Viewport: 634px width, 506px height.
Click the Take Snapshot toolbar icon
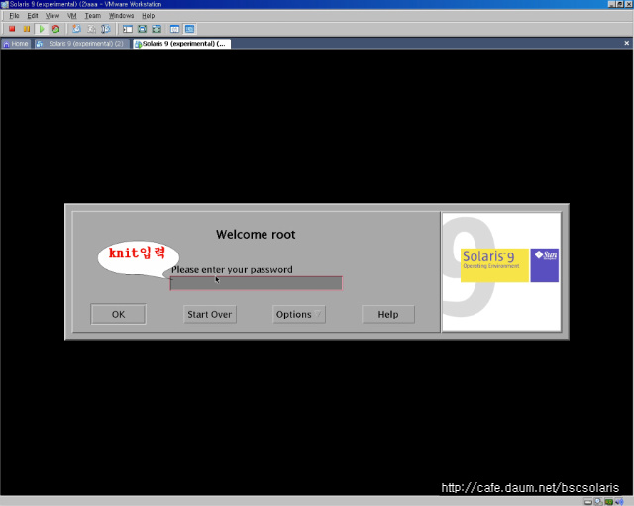click(76, 29)
